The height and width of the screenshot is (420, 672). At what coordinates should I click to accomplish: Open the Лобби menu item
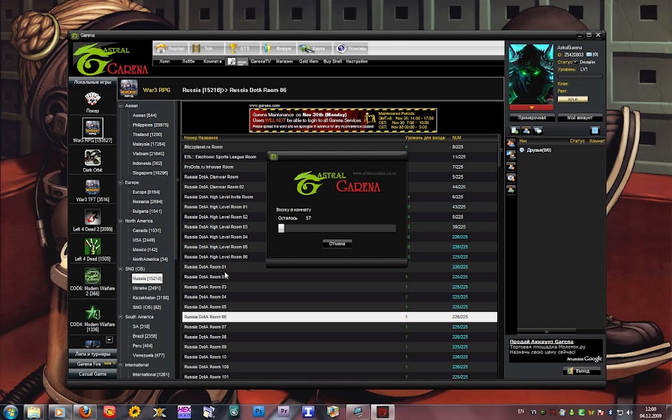pyautogui.click(x=188, y=62)
